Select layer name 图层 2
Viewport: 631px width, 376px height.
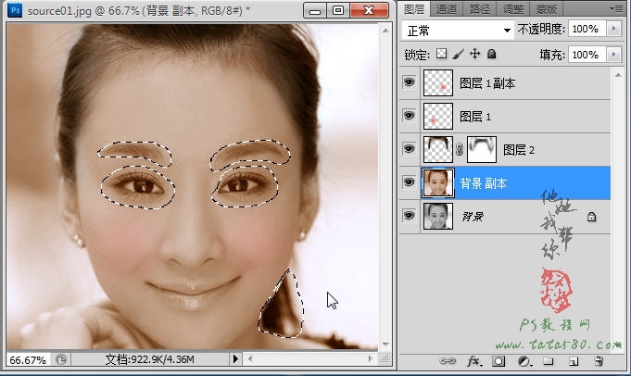click(x=519, y=150)
